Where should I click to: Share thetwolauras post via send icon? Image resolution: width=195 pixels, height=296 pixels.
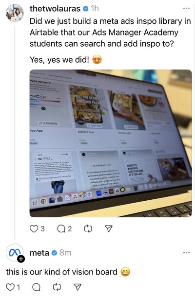click(x=109, y=228)
